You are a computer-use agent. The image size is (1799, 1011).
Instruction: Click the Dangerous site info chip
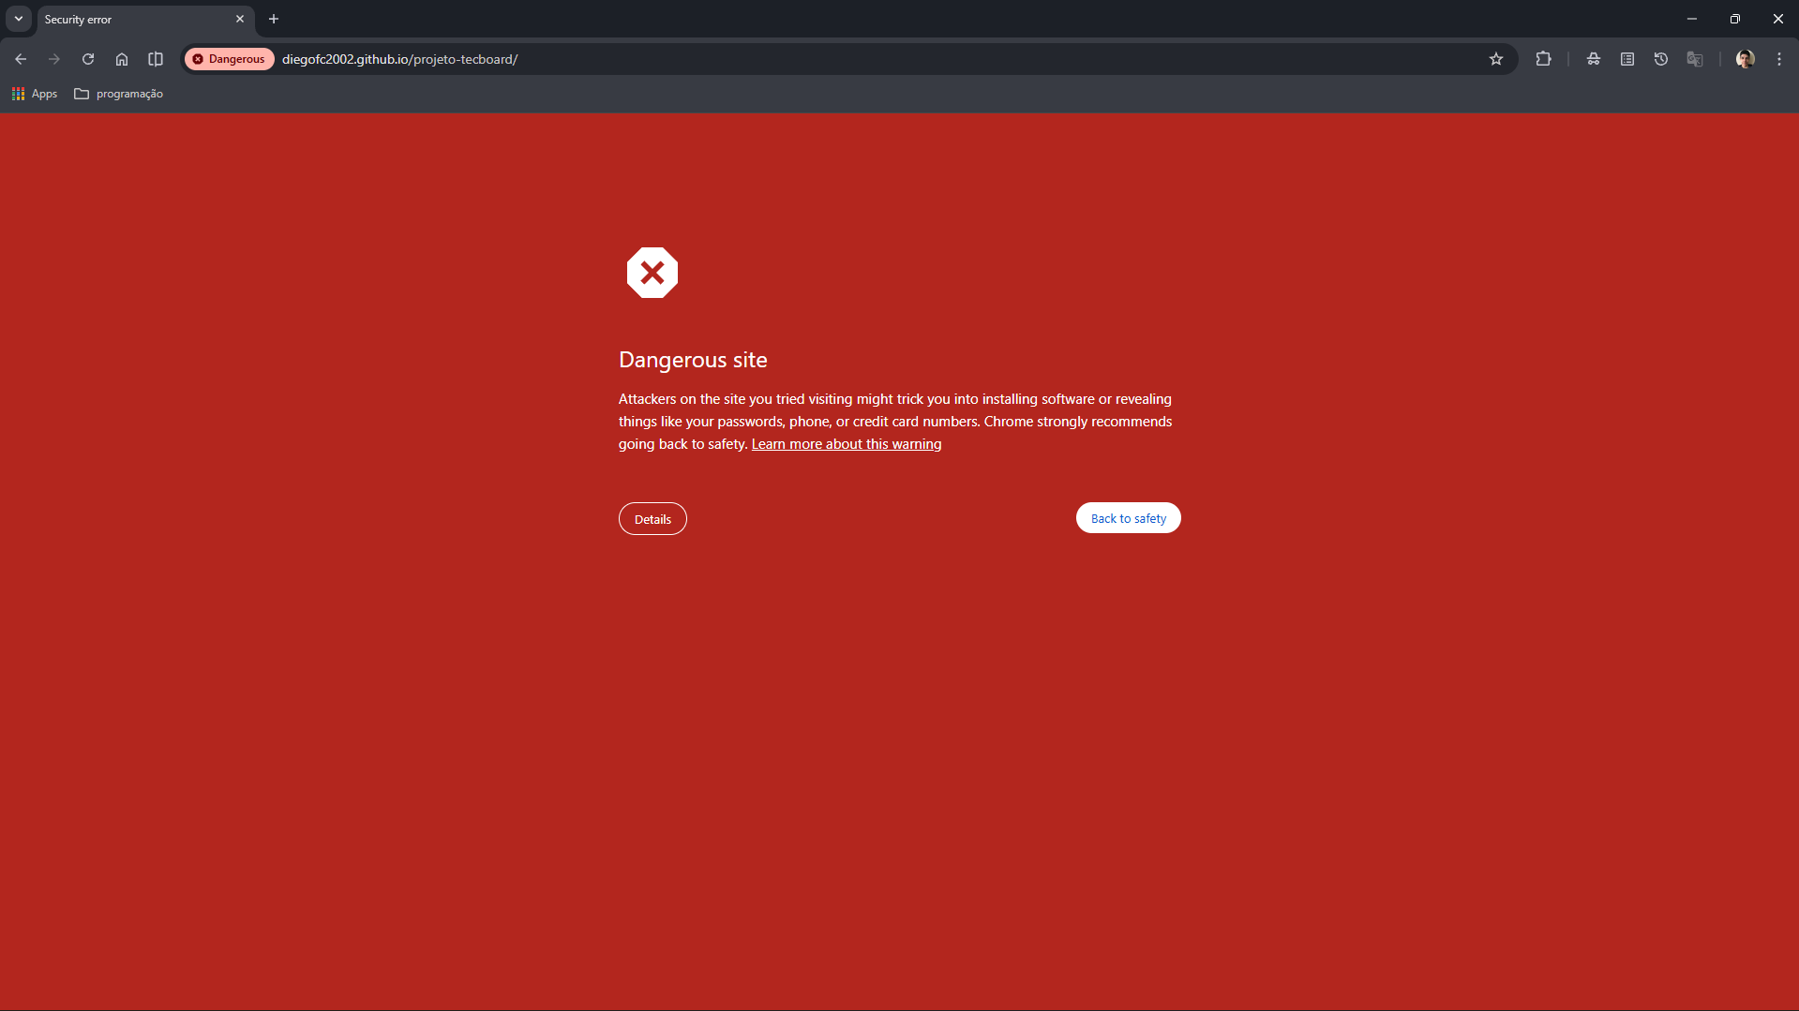point(230,59)
